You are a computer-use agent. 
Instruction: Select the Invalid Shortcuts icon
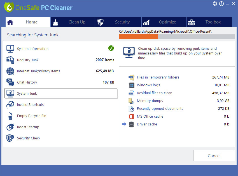(x=10, y=104)
